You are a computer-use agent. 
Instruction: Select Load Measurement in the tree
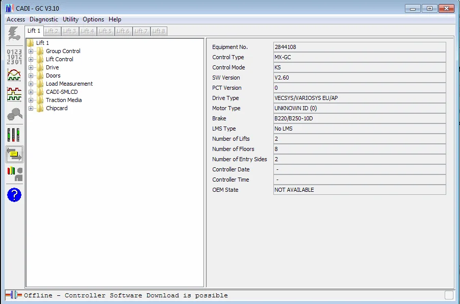(x=69, y=84)
